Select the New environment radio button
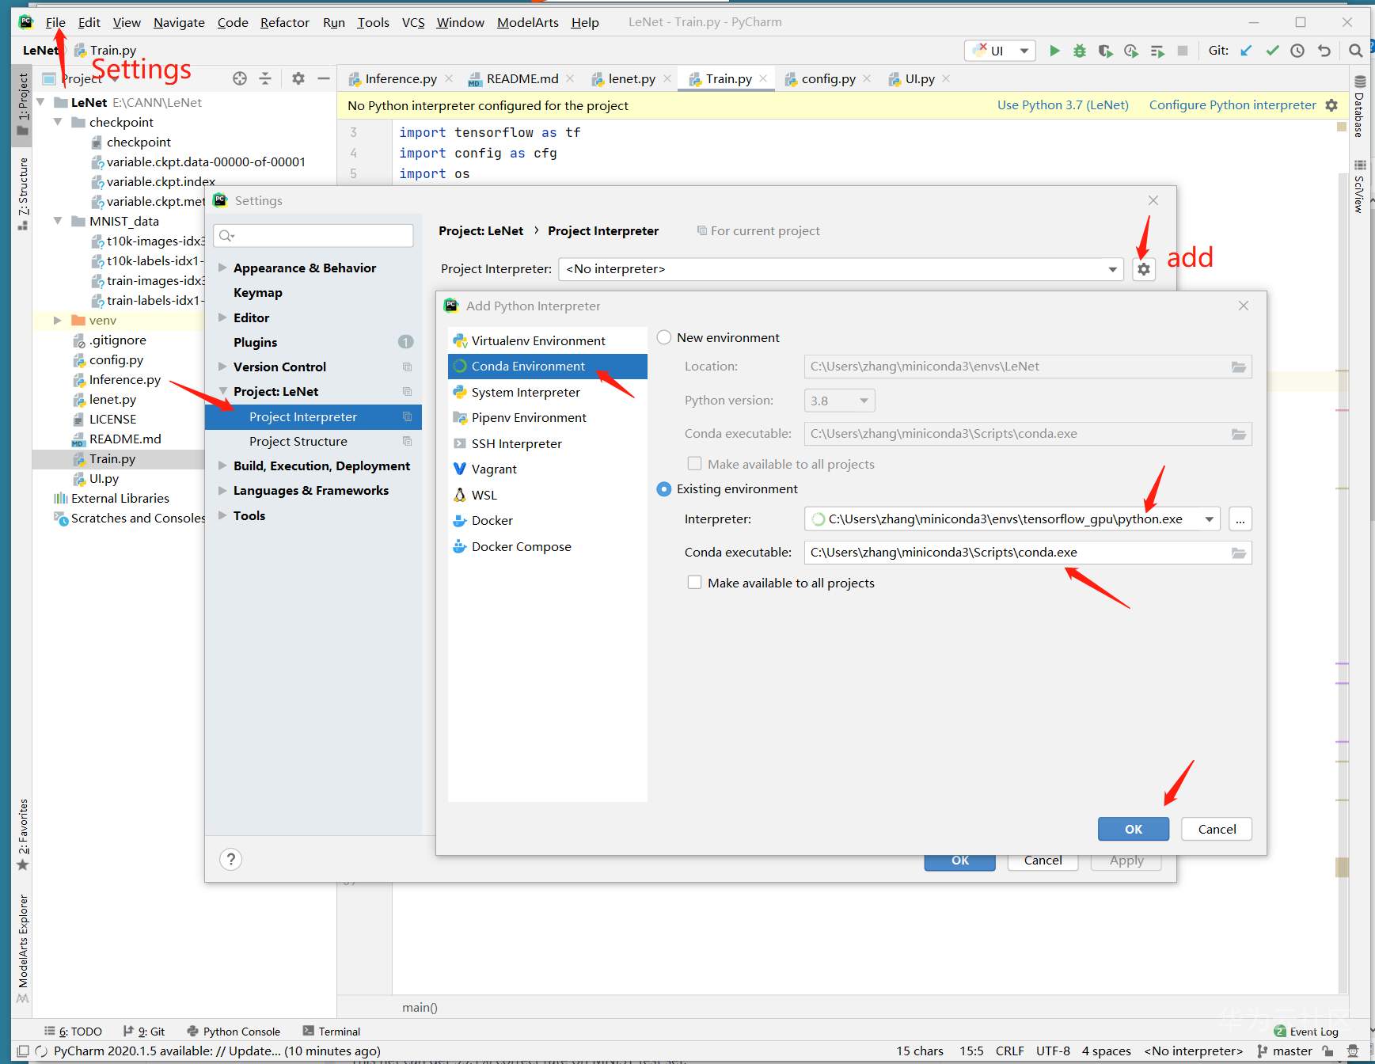 [x=664, y=337]
